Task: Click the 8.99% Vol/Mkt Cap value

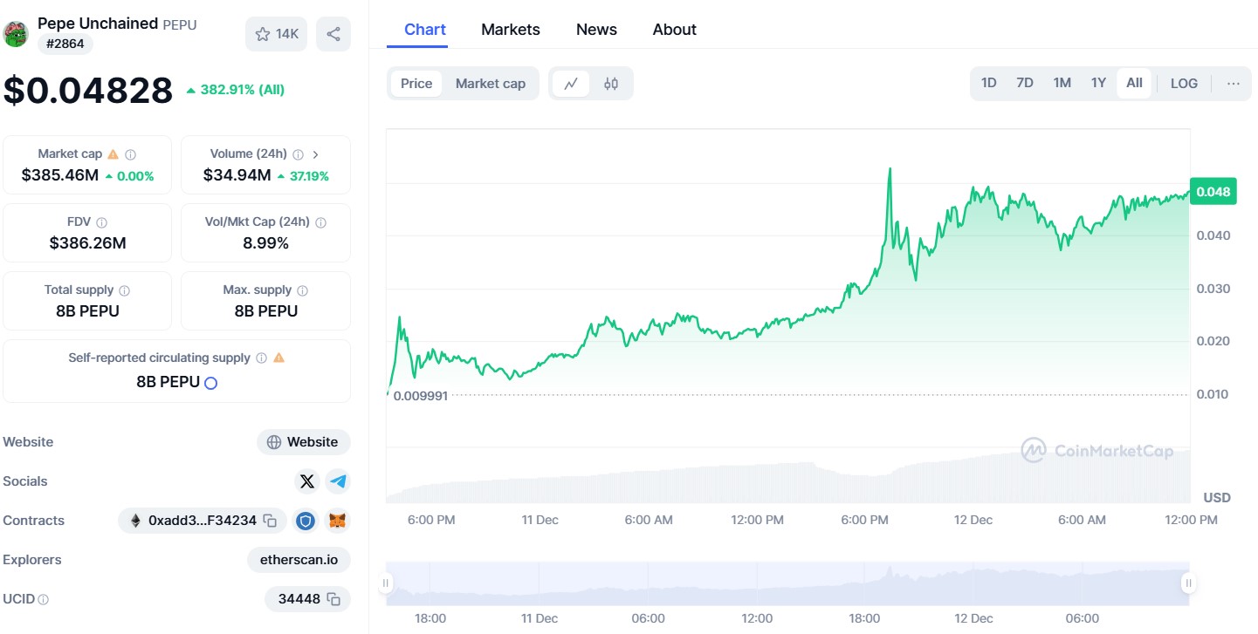Action: (265, 243)
